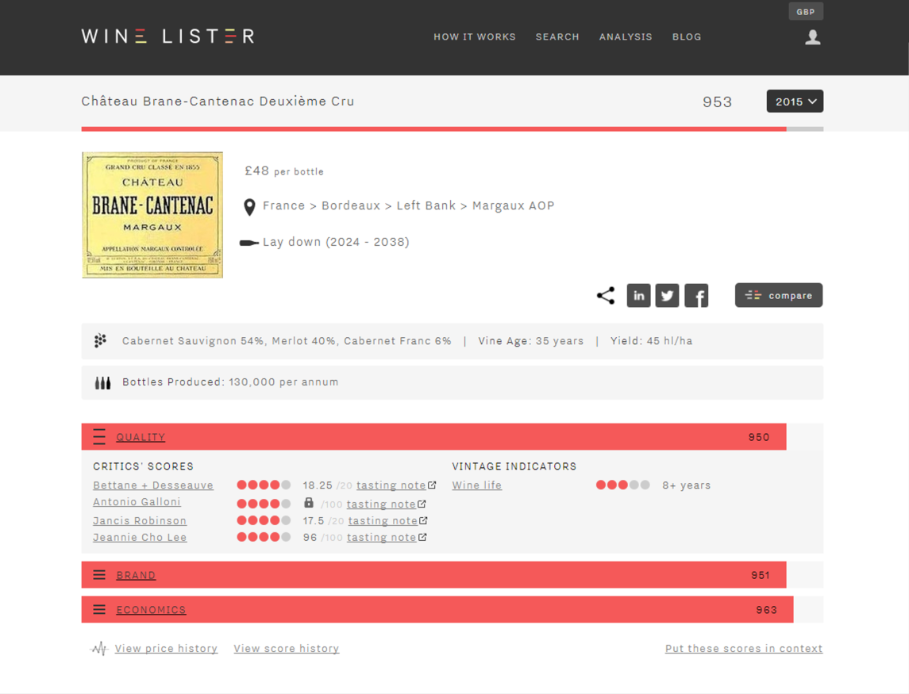Image resolution: width=909 pixels, height=694 pixels.
Task: Click the grape cluster icon
Action: tap(100, 340)
